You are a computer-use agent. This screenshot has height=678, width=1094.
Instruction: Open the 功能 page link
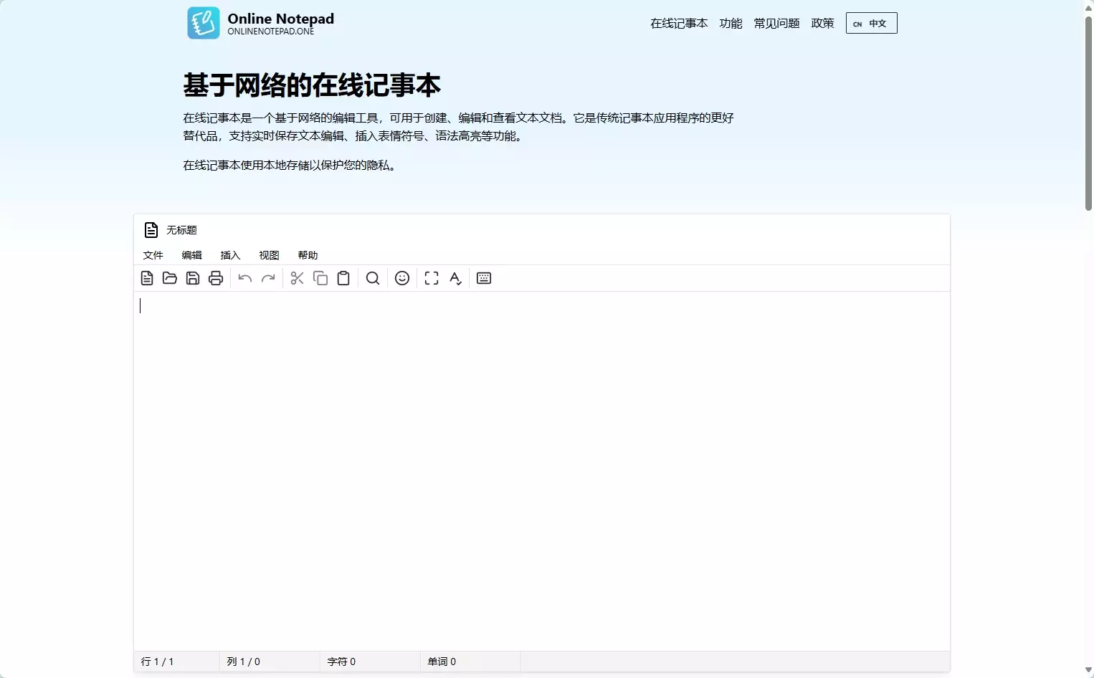point(731,24)
